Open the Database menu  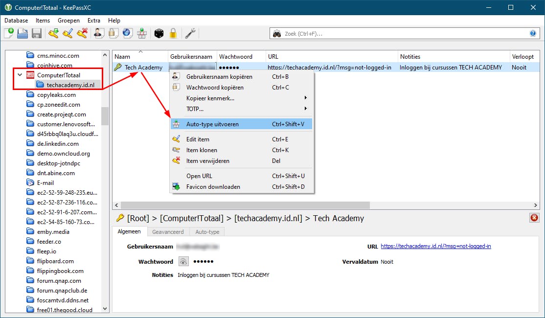[x=16, y=21]
